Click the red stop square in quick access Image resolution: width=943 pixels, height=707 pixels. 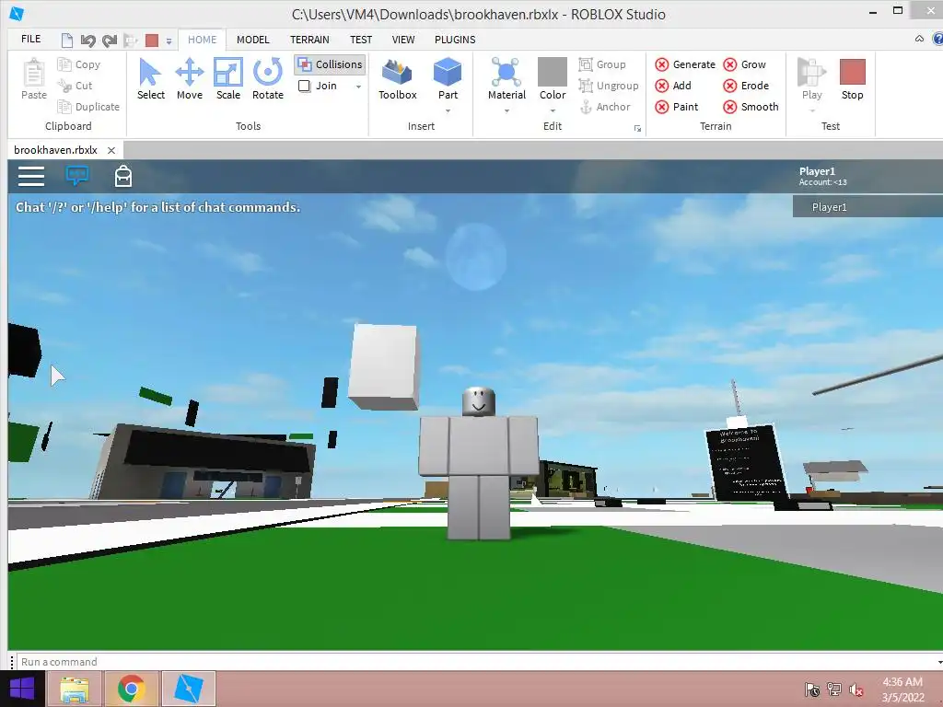click(x=152, y=41)
